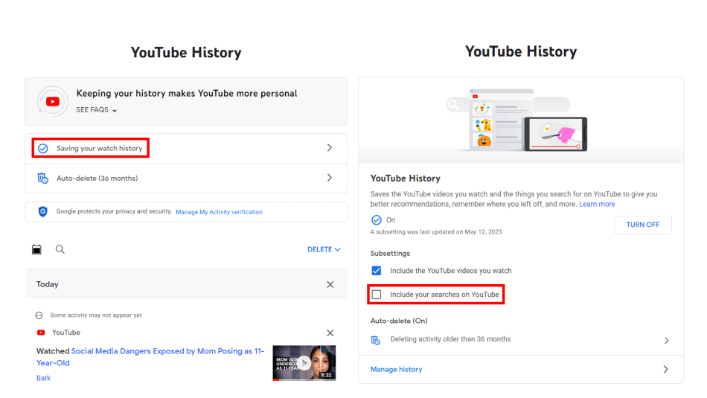Click the On status checkmark icon
This screenshot has height=398, width=707.
point(377,220)
